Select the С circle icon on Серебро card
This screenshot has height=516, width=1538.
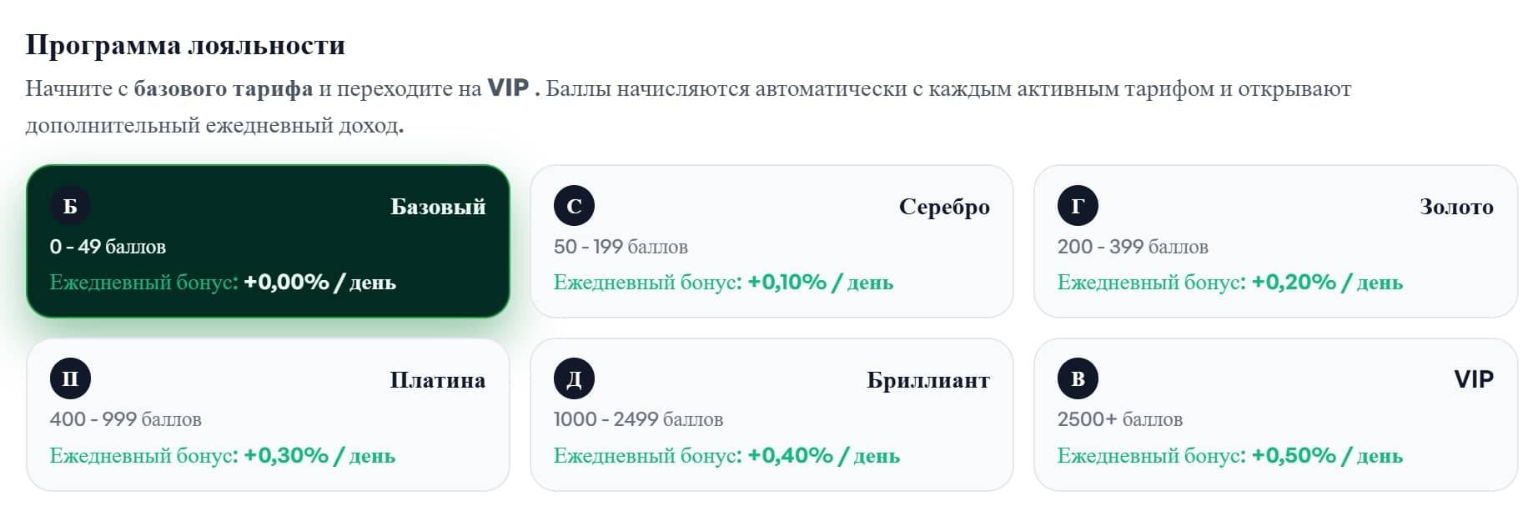point(575,205)
